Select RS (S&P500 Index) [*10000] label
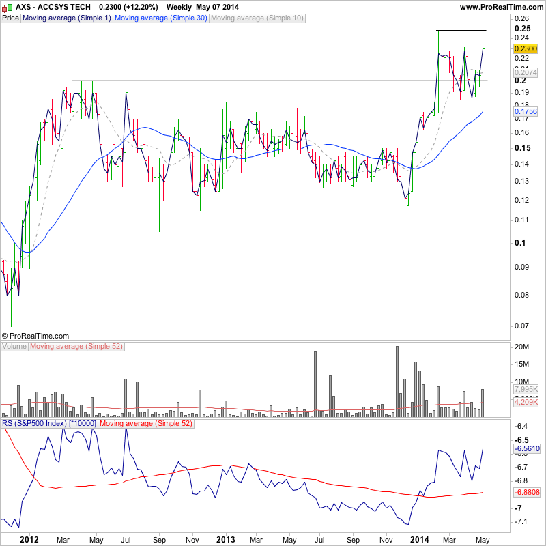 pos(49,423)
